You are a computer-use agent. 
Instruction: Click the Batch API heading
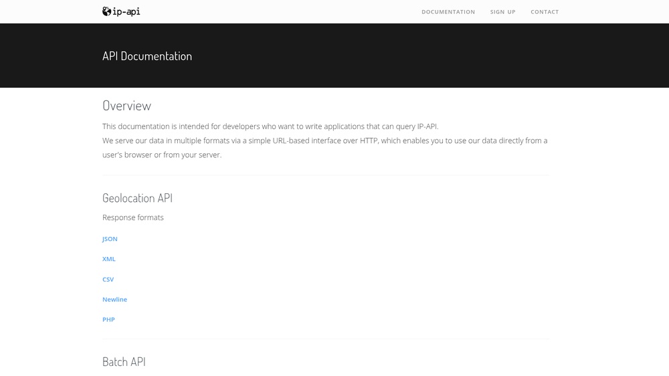click(124, 362)
